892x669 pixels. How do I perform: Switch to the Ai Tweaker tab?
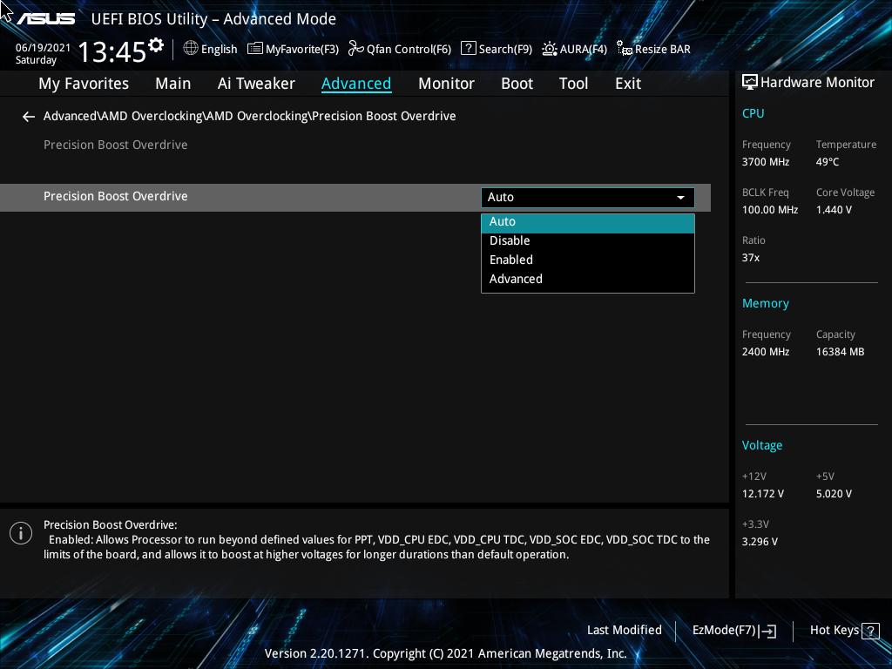256,83
